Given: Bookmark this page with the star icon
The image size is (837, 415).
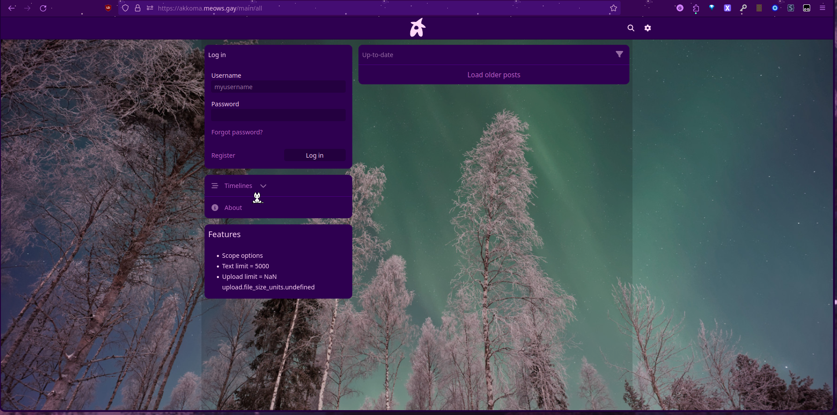Looking at the screenshot, I should click(614, 8).
